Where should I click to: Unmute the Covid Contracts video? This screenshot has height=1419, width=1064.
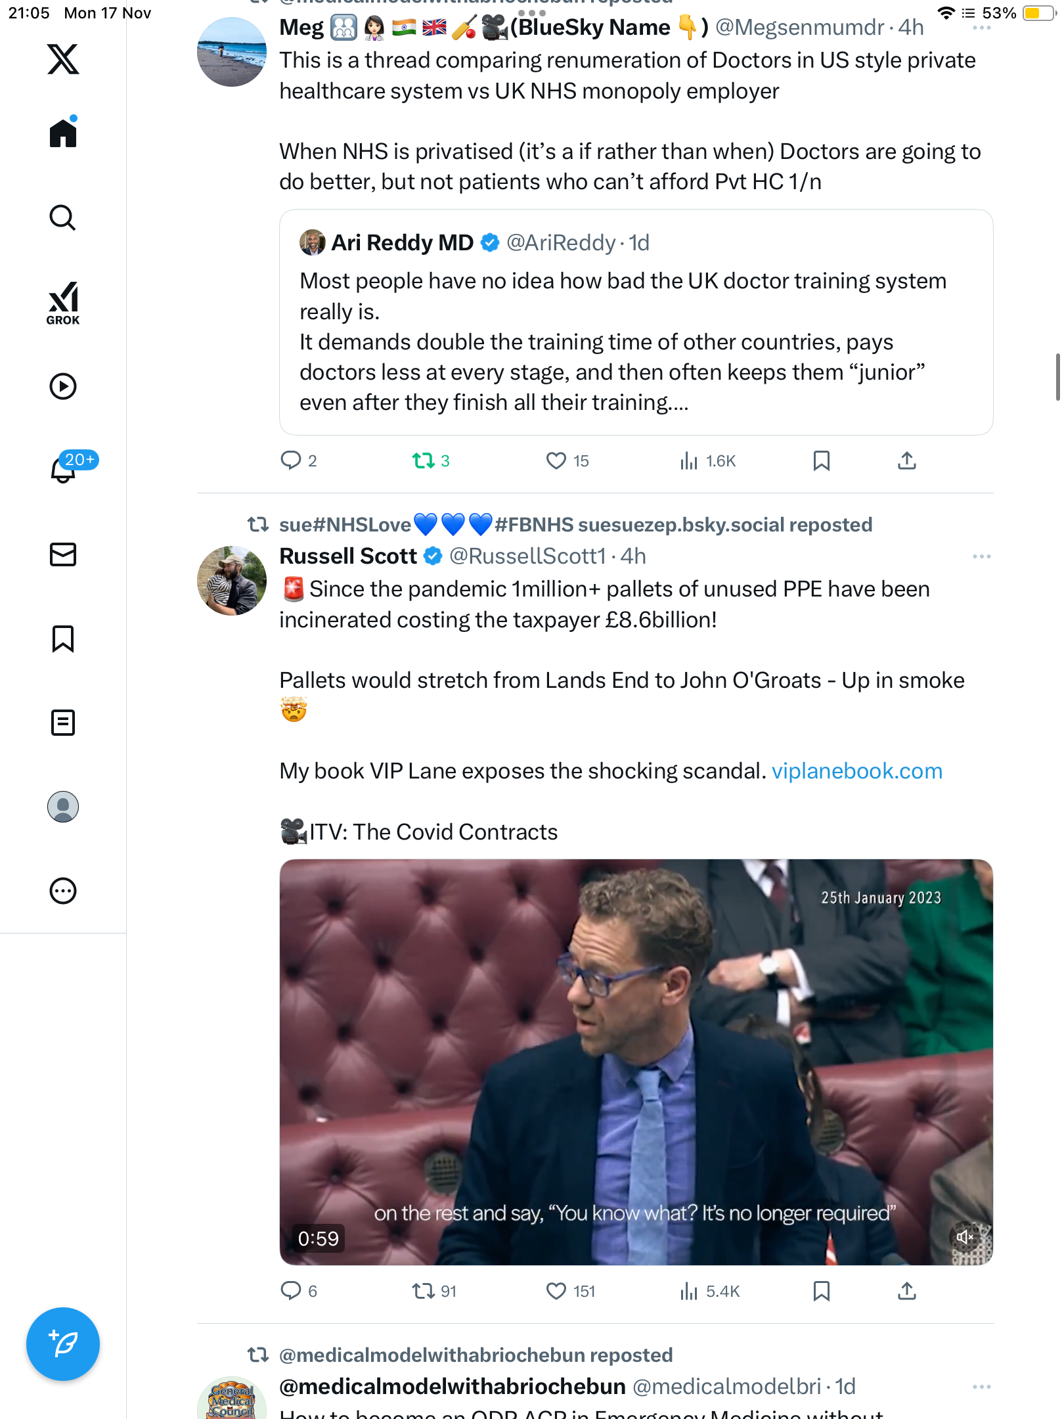(x=965, y=1237)
